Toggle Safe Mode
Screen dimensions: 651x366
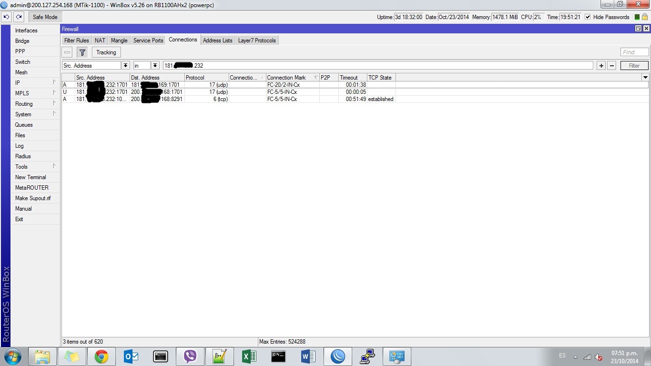point(45,17)
